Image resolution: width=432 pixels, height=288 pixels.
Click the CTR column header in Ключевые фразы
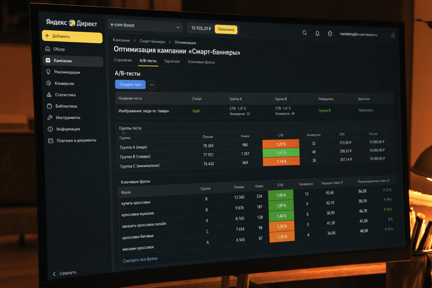click(280, 185)
